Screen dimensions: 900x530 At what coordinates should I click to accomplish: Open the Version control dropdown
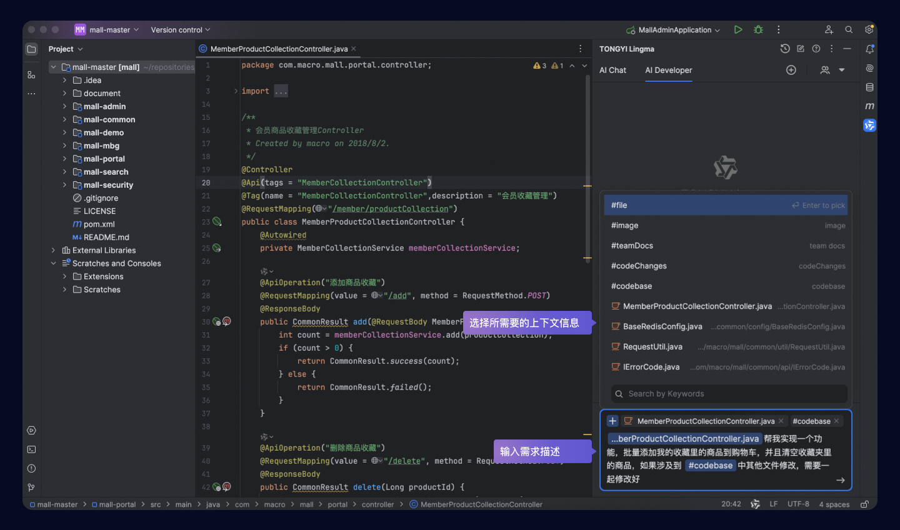click(180, 29)
